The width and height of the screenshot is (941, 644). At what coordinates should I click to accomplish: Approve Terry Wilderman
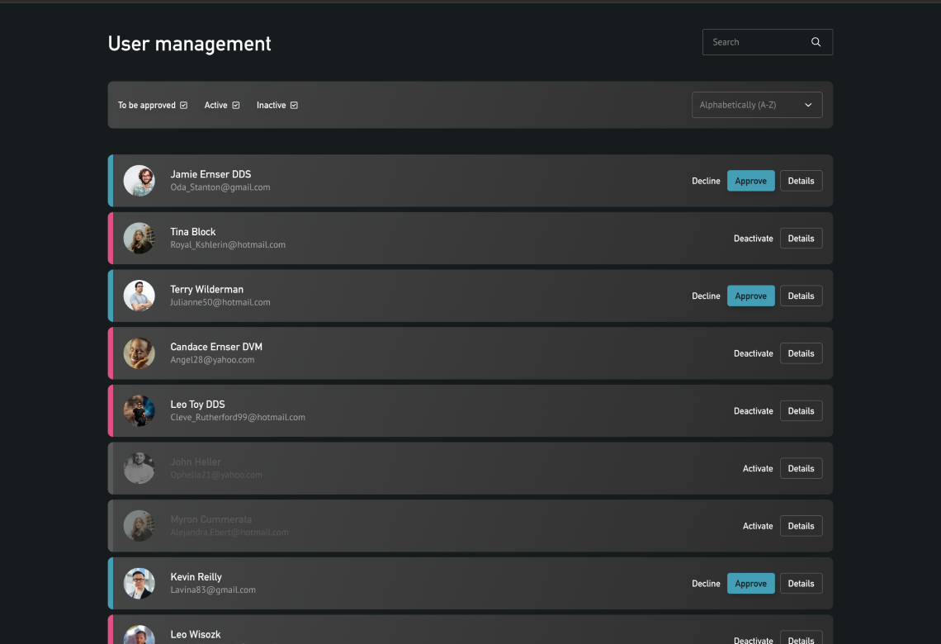click(x=751, y=296)
